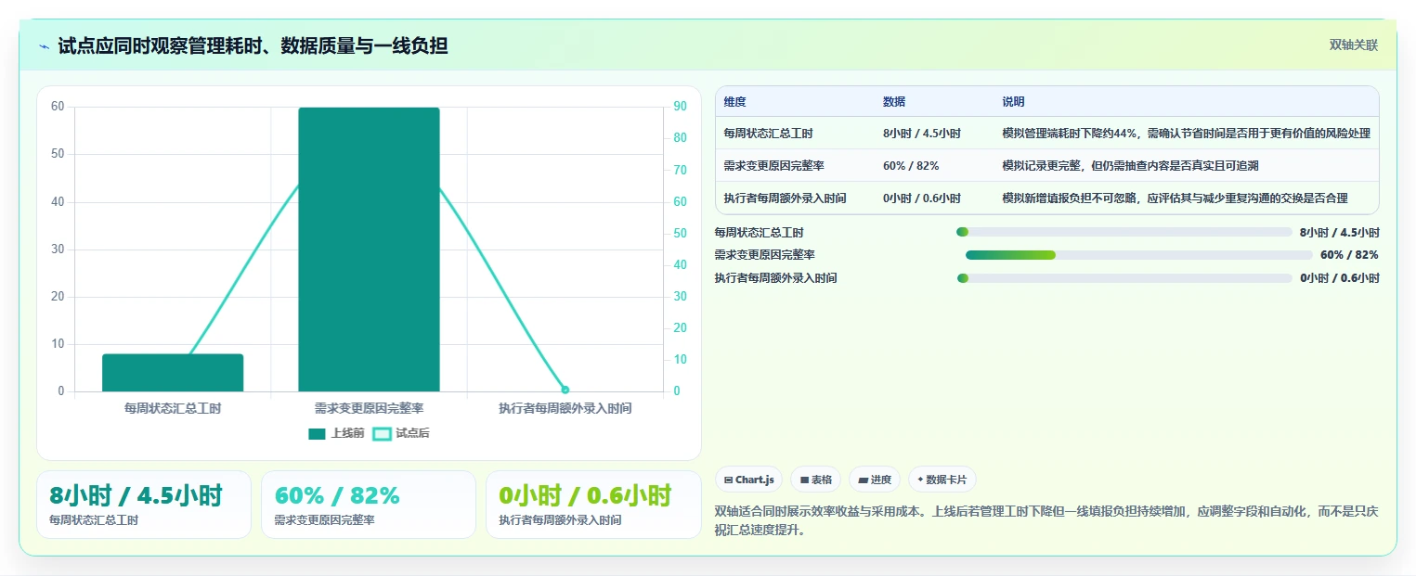The width and height of the screenshot is (1416, 576).
Task: Click x-axis label 执行者每周额外录入时间
Action: click(x=565, y=408)
